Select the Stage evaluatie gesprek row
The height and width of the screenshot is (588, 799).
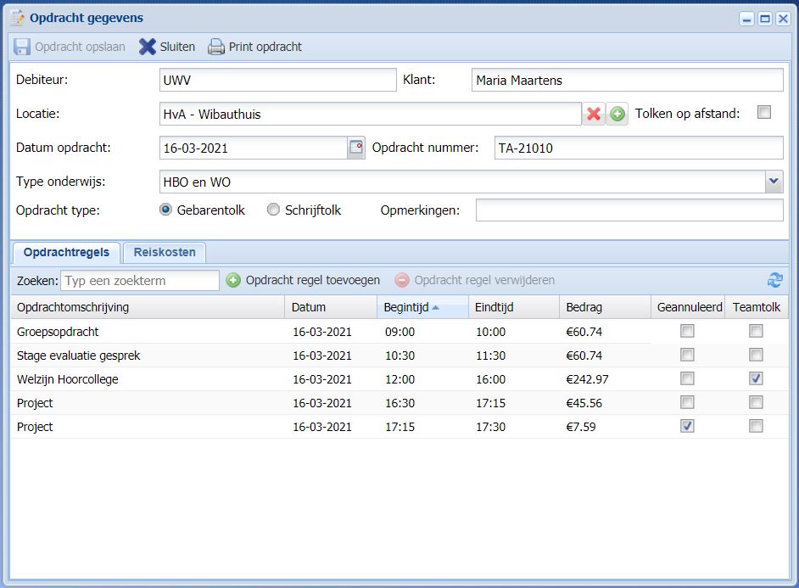(78, 356)
